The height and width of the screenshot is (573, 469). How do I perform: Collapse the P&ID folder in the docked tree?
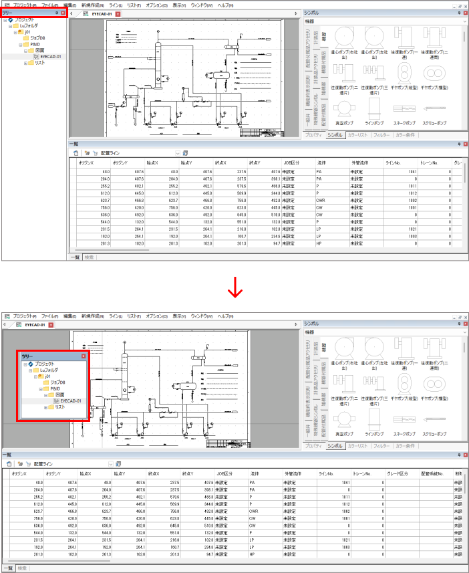(x=20, y=44)
